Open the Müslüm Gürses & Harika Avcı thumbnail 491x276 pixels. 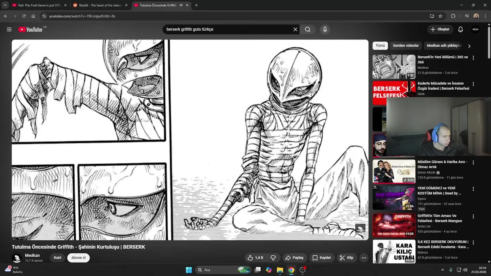point(394,171)
